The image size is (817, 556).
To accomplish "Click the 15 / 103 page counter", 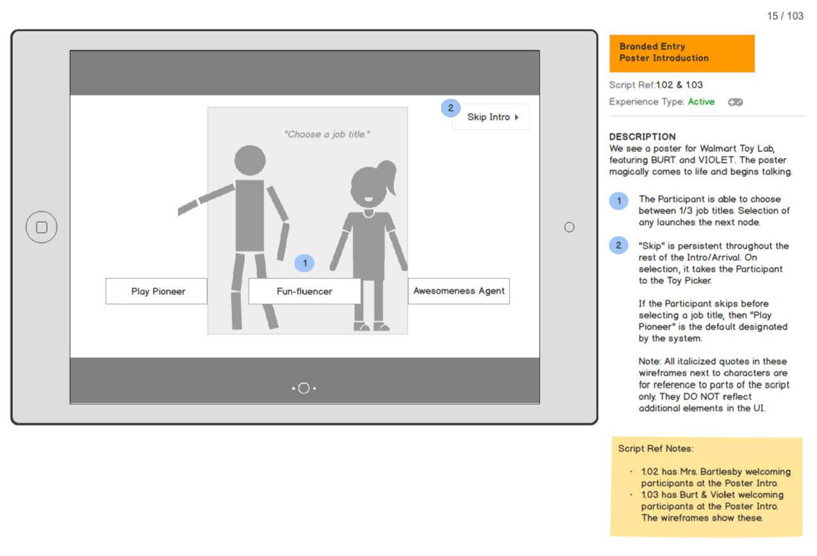I will coord(785,16).
